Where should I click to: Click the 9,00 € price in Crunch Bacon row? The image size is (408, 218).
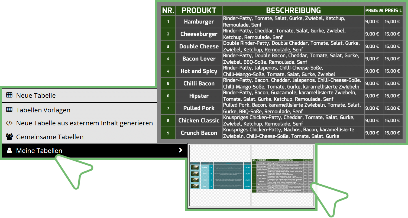374,133
